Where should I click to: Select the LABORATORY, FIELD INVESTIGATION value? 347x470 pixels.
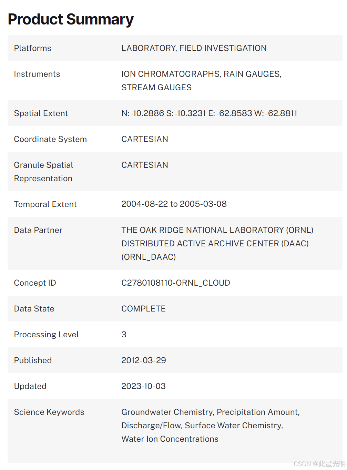(194, 48)
